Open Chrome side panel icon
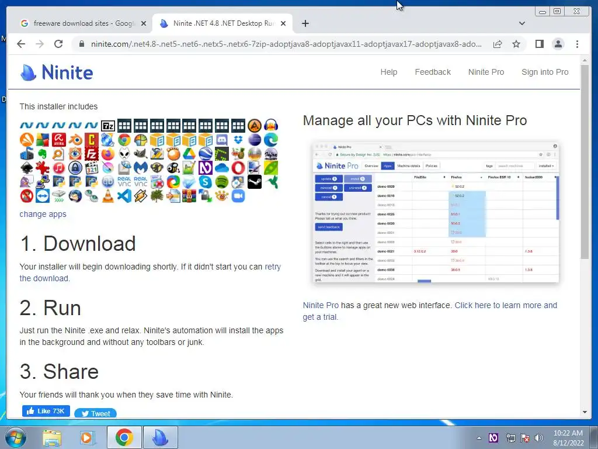This screenshot has width=598, height=449. [539, 44]
